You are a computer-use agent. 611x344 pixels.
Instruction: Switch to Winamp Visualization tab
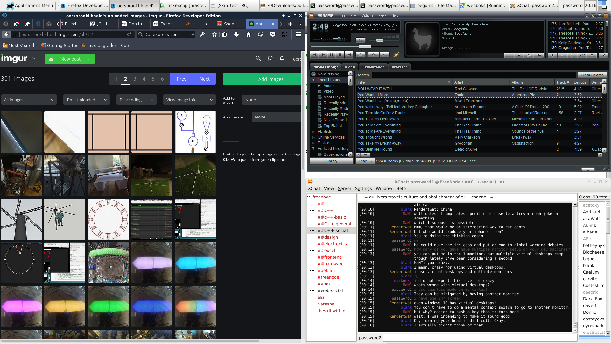[x=373, y=67]
